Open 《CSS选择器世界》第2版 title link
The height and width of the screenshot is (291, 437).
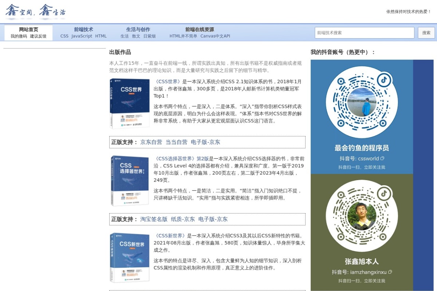tap(181, 159)
